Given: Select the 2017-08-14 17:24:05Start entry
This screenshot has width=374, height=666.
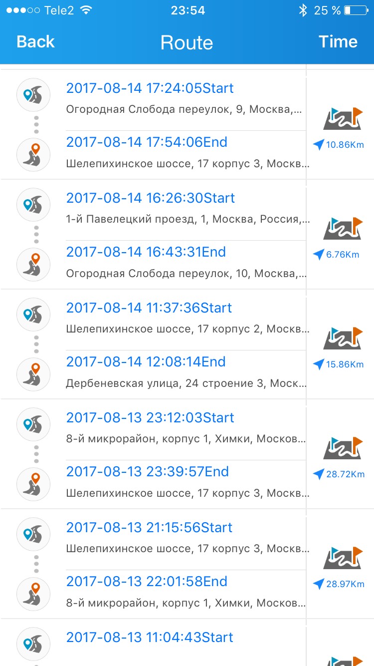Looking at the screenshot, I should click(x=150, y=88).
